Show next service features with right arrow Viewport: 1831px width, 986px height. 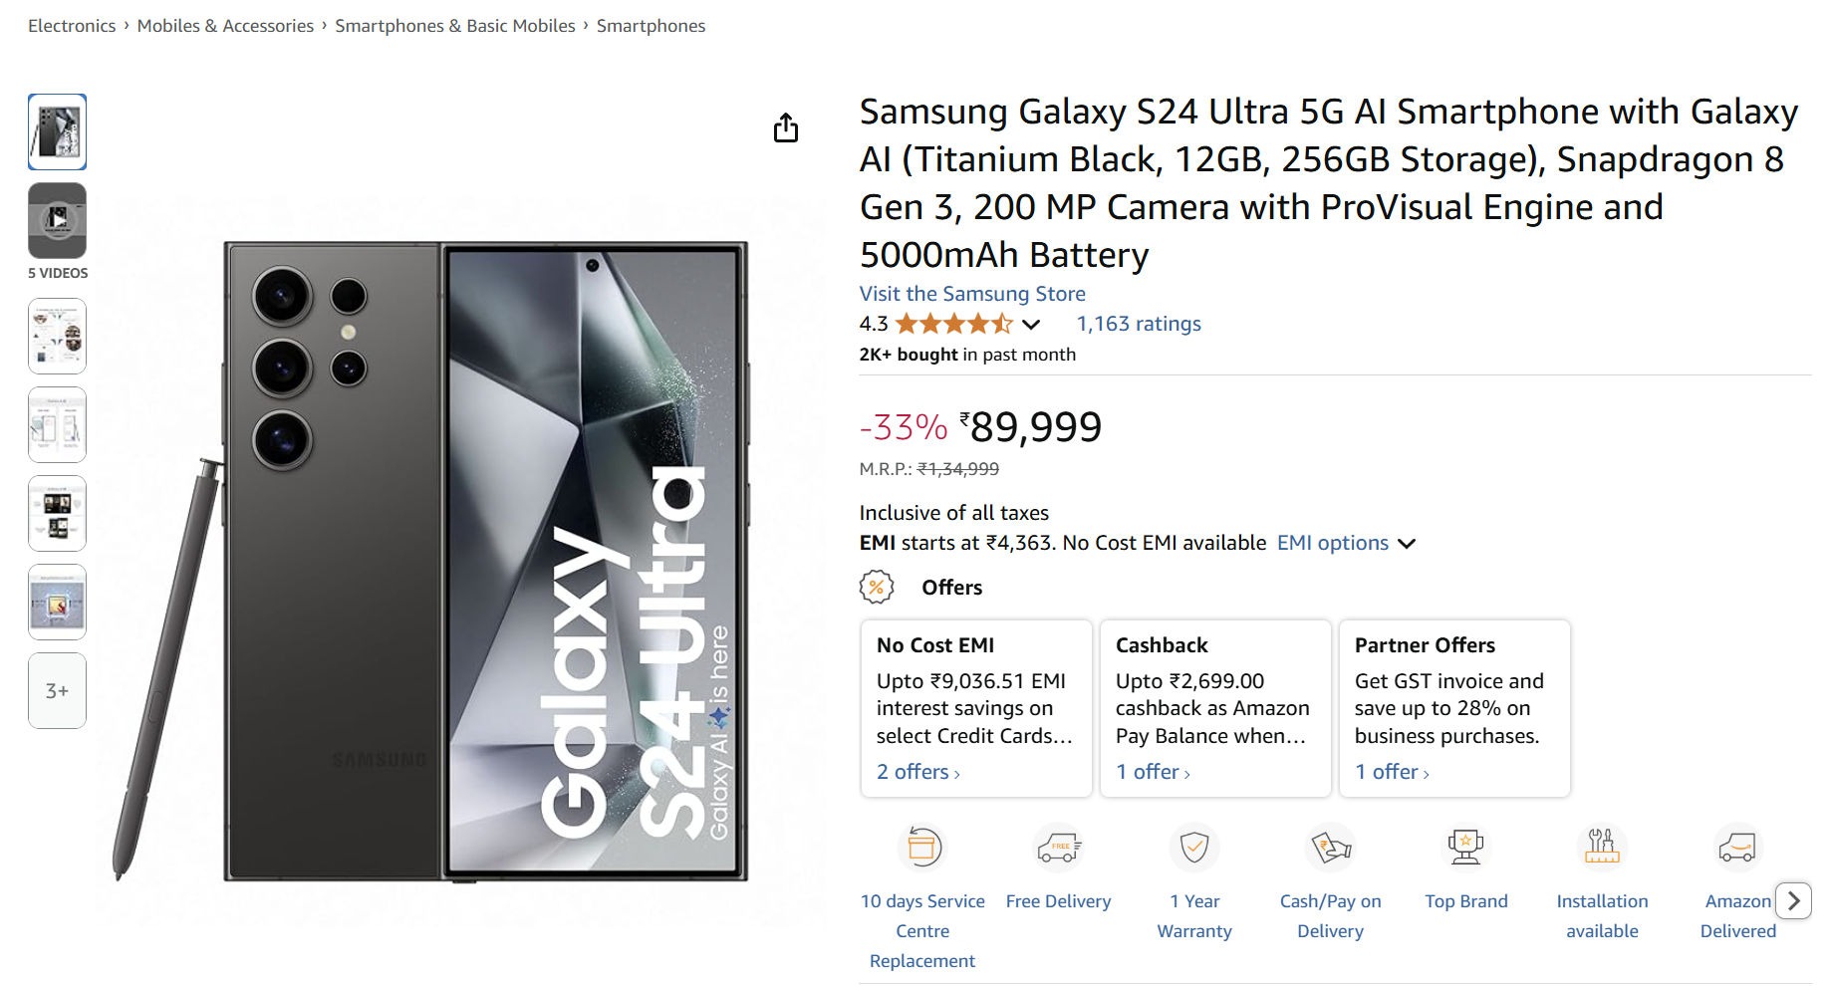pos(1794,900)
